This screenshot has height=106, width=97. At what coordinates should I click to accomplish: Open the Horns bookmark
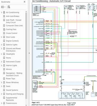tap(8, 58)
